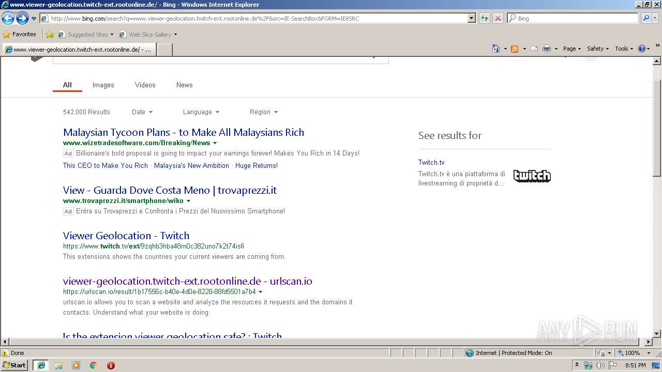The height and width of the screenshot is (372, 662).
Task: Open recent pages dropdown next to Forward
Action: (34, 19)
